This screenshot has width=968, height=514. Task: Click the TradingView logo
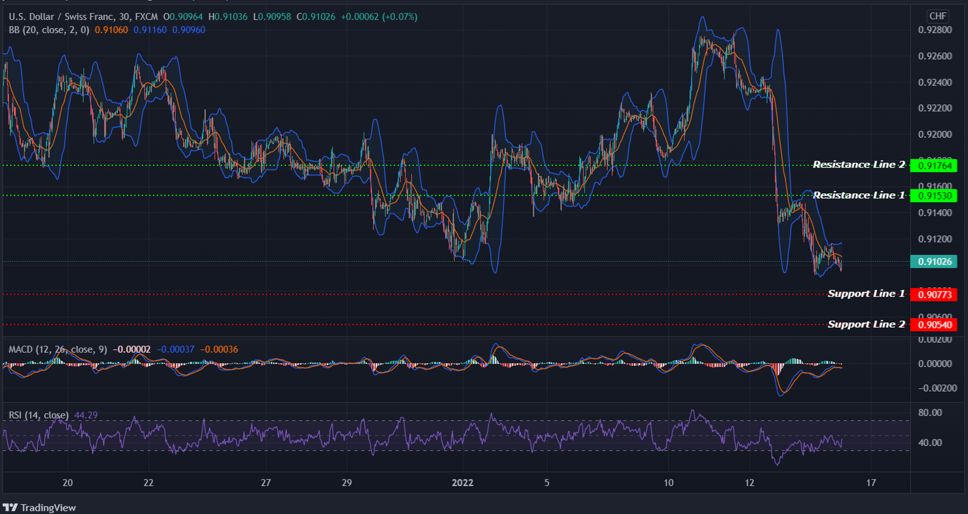point(11,507)
